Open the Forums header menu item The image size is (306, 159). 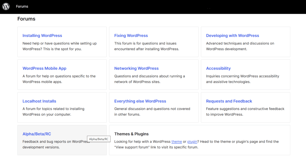pyautogui.click(x=22, y=7)
